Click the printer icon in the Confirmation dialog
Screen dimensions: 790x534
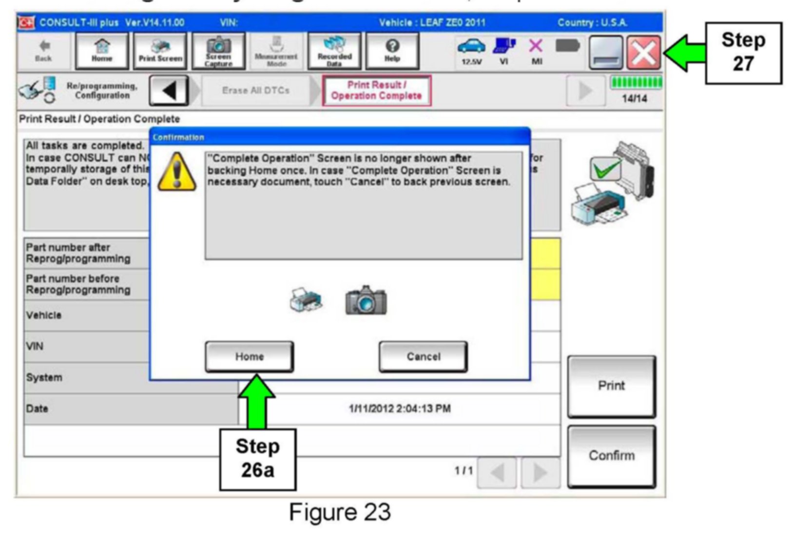[x=306, y=300]
